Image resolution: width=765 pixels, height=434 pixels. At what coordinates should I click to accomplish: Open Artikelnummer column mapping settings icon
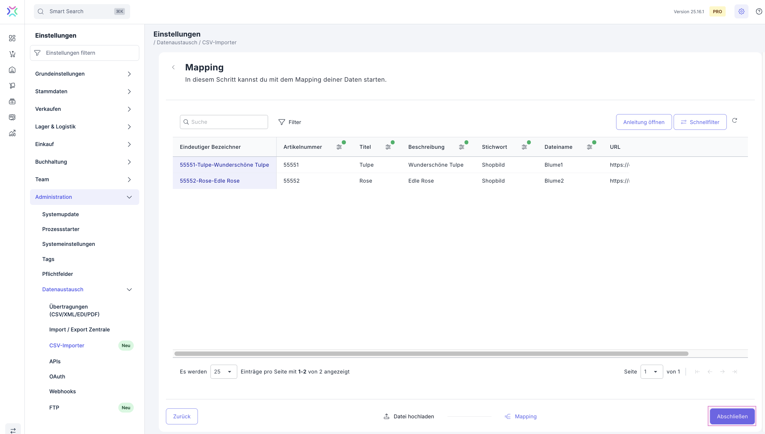coord(339,147)
